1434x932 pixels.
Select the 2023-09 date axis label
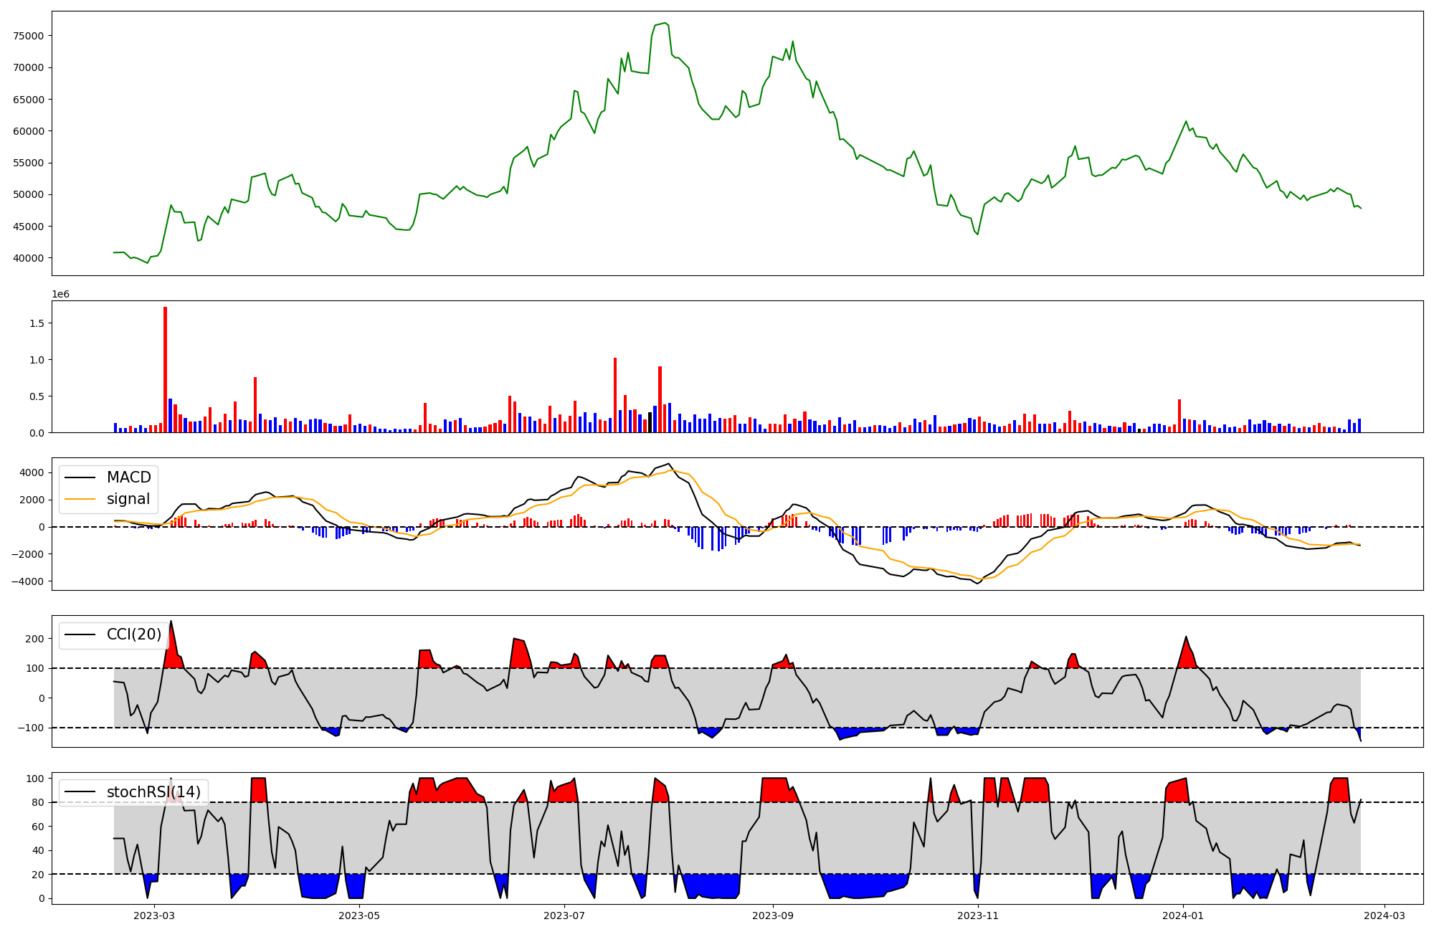[x=773, y=916]
